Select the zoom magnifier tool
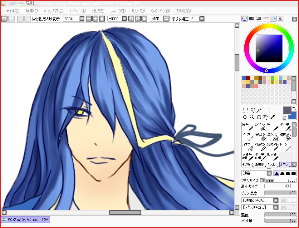Screen dimensions: 299x228 (x=252, y=117)
